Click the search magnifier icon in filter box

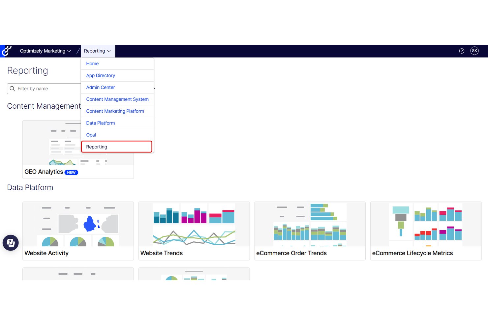[13, 89]
